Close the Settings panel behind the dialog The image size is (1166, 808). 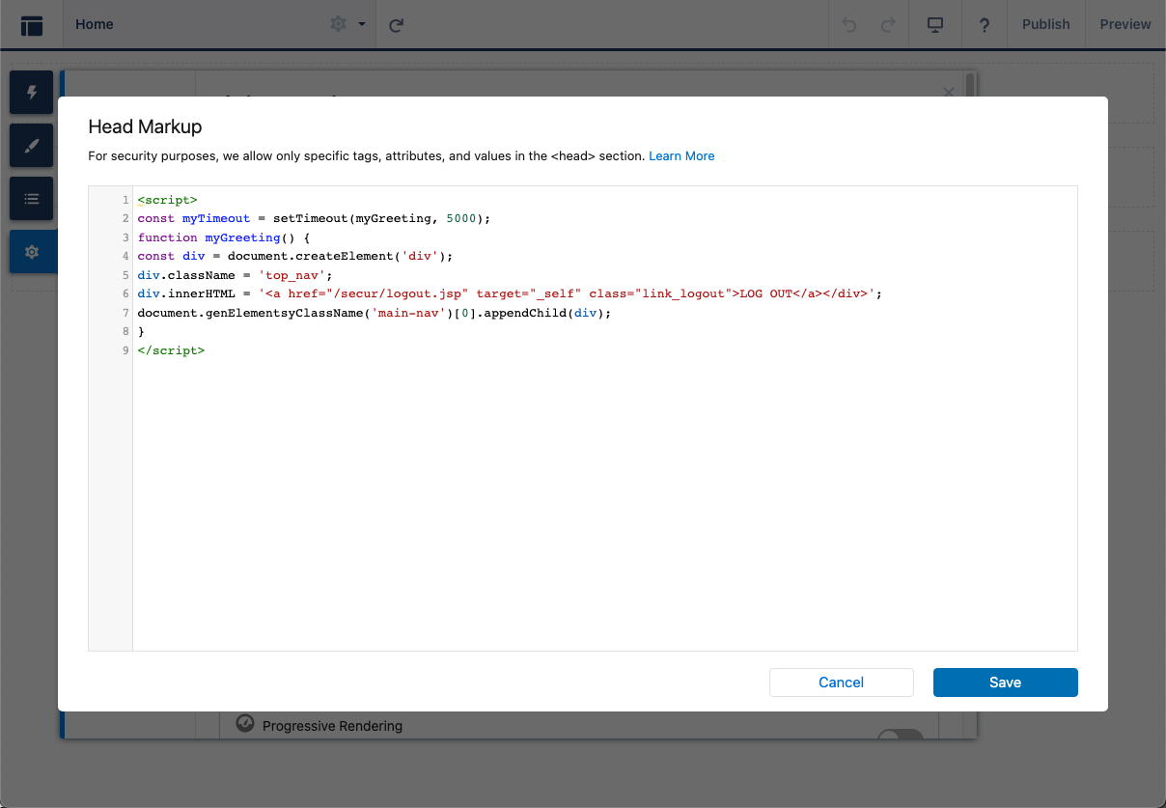(948, 93)
